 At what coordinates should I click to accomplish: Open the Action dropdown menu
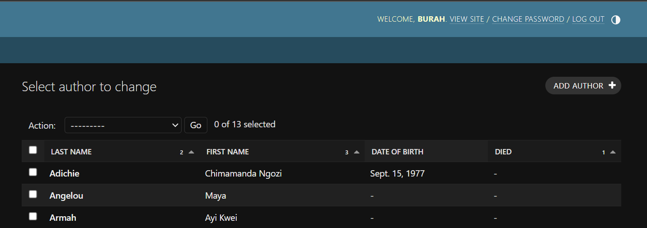tap(123, 125)
